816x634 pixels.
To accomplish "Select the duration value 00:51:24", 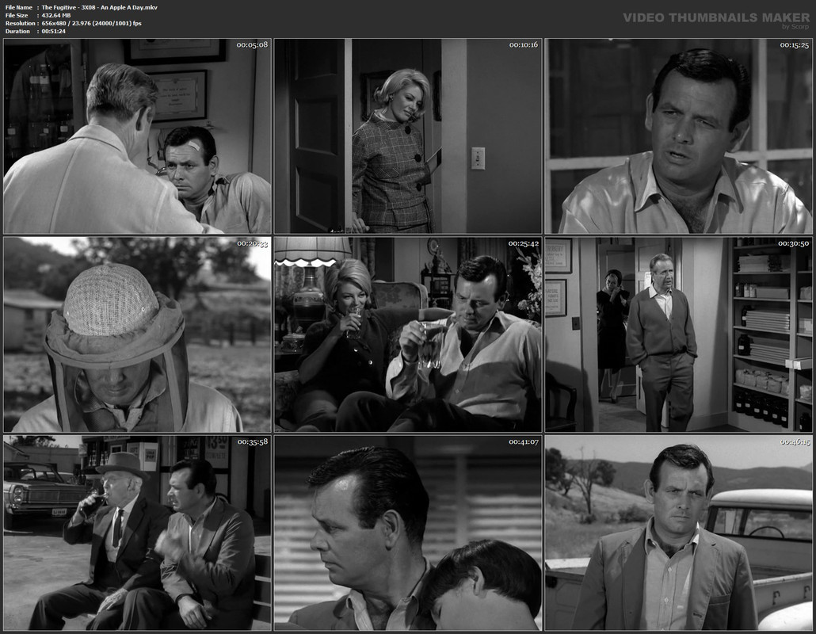I will (x=54, y=31).
